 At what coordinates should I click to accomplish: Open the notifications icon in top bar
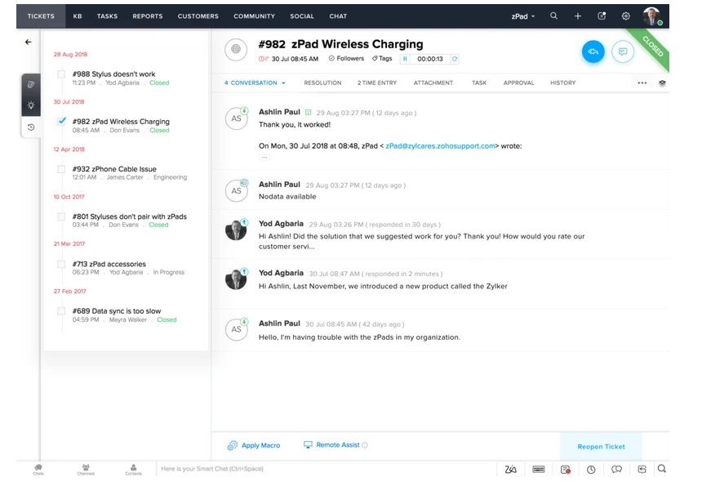click(x=602, y=16)
